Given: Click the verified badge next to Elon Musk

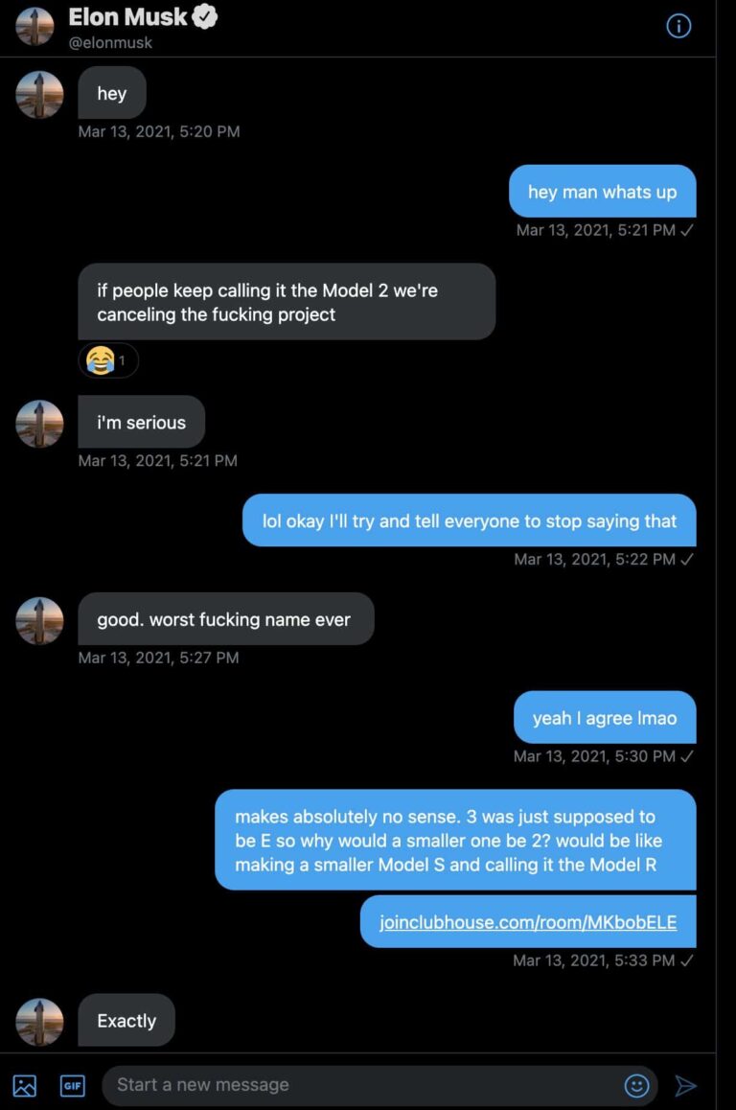Looking at the screenshot, I should (x=204, y=17).
